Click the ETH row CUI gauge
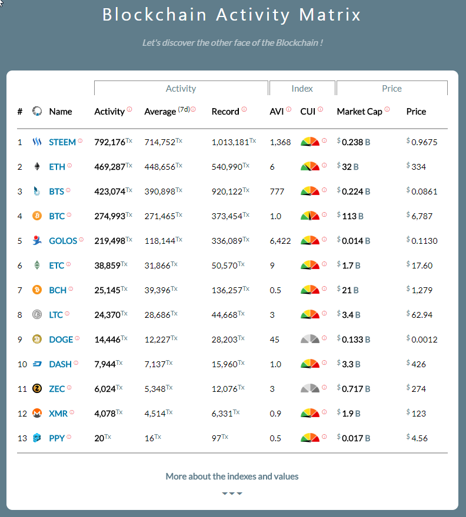 point(310,166)
